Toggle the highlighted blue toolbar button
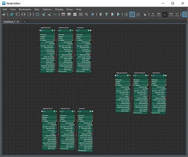The height and width of the screenshot is (157, 188). [x=132, y=14]
